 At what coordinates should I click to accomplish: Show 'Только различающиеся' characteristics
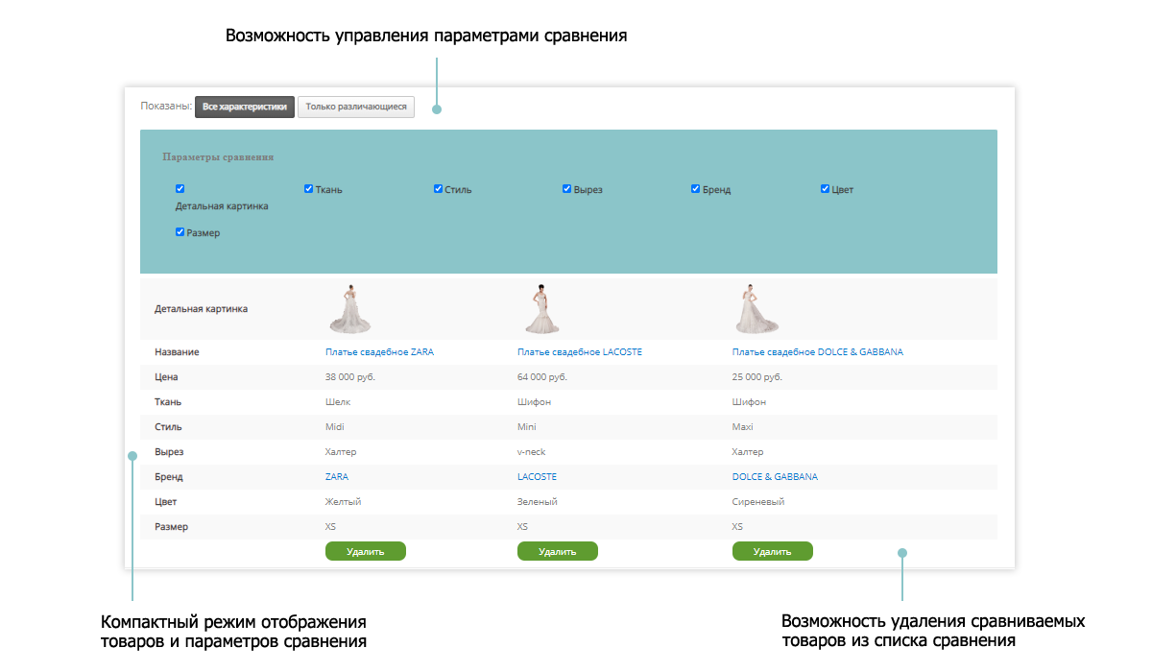point(356,107)
